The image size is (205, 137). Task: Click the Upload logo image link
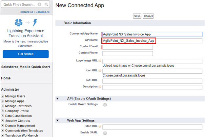[115, 66]
